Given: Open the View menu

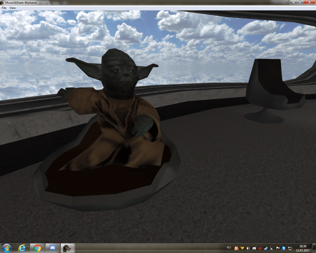Looking at the screenshot, I should click(x=12, y=8).
